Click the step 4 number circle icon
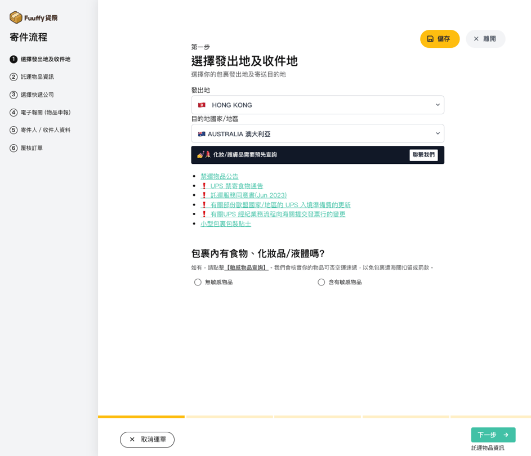The width and height of the screenshot is (531, 456). pyautogui.click(x=14, y=113)
